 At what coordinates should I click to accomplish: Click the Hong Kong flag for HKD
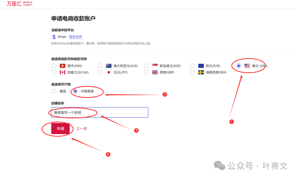coord(62,66)
